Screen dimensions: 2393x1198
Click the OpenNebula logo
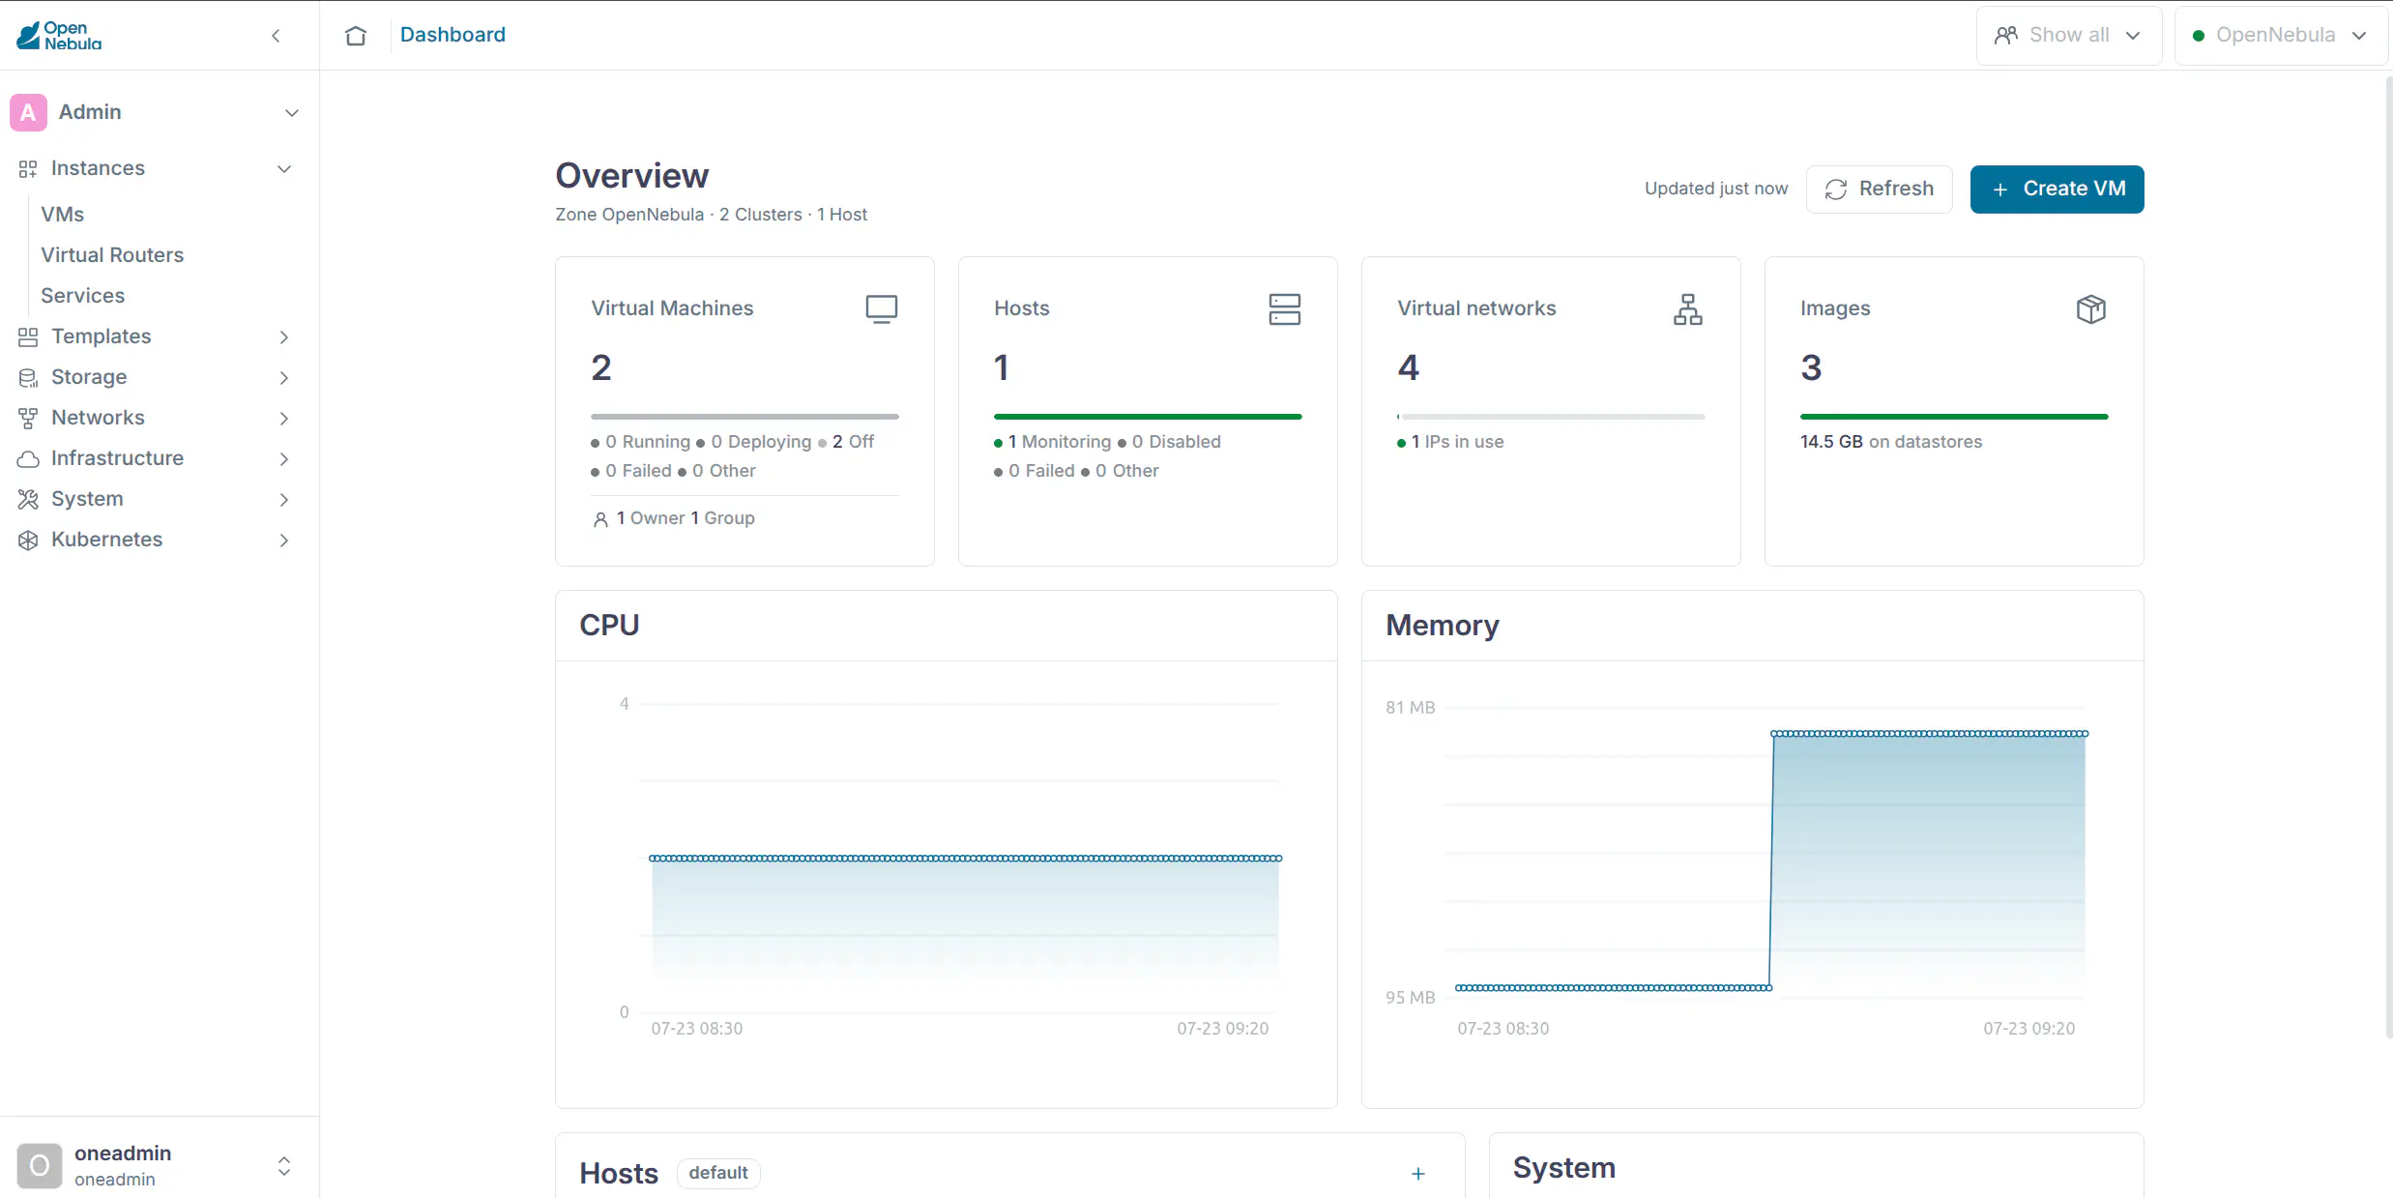(x=59, y=36)
